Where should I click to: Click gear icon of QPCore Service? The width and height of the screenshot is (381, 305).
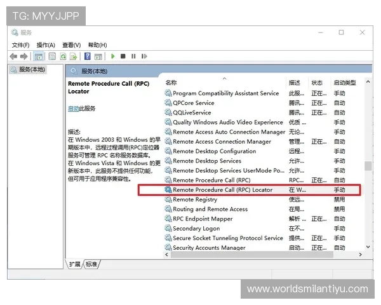[168, 103]
